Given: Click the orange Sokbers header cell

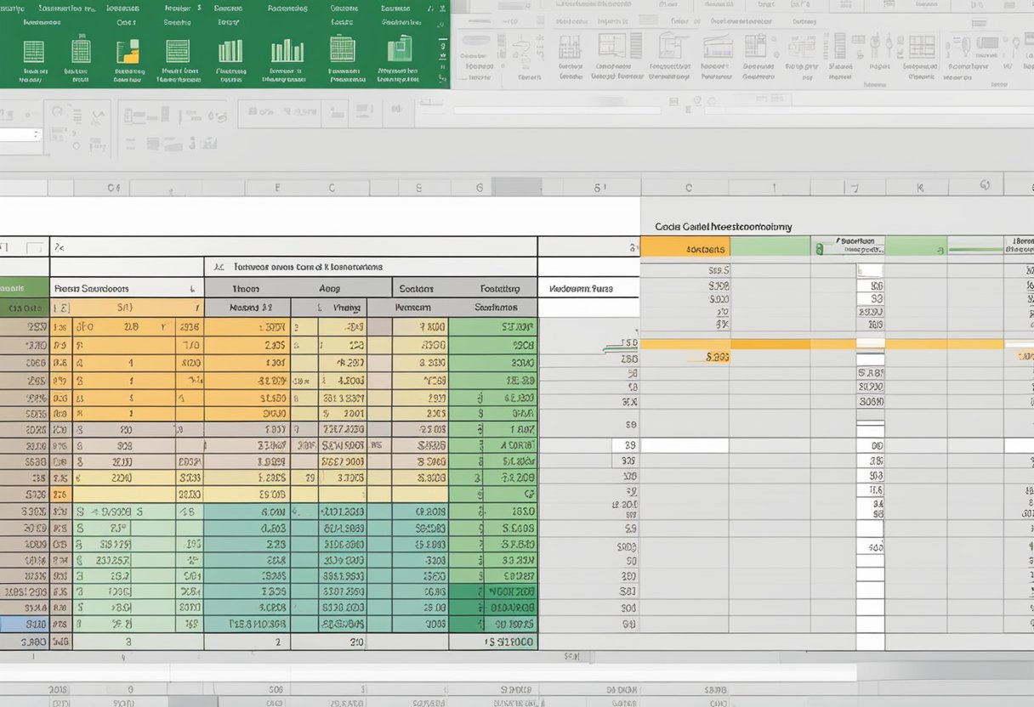Looking at the screenshot, I should pyautogui.click(x=684, y=247).
